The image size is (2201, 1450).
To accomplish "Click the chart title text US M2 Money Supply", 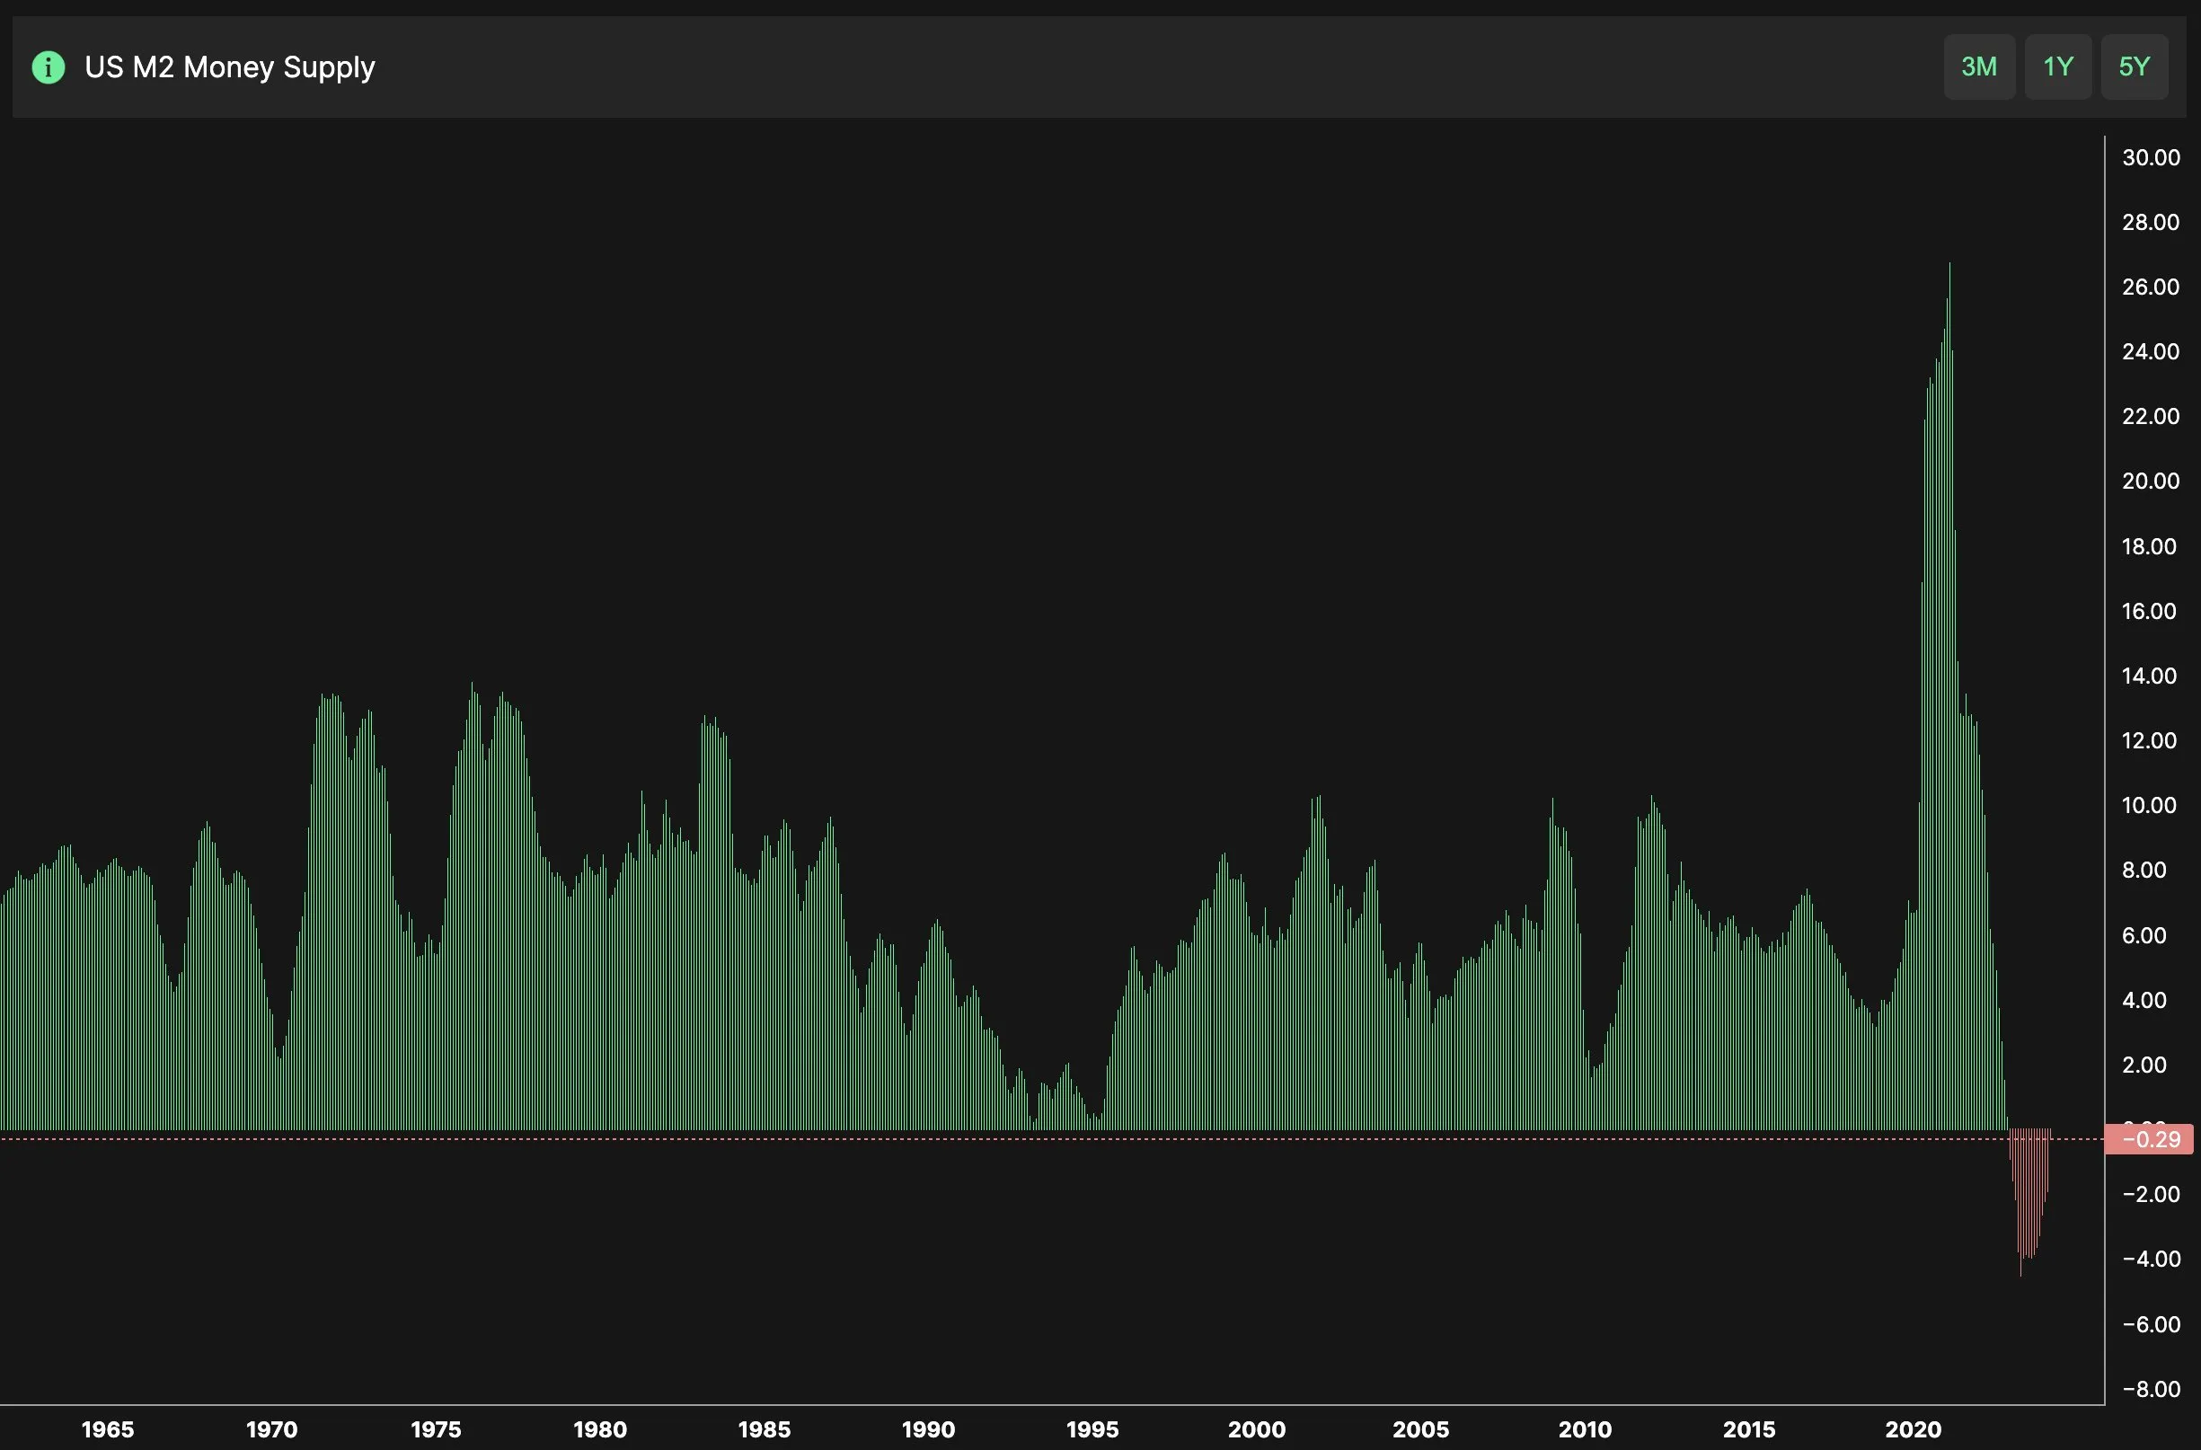I will (230, 66).
